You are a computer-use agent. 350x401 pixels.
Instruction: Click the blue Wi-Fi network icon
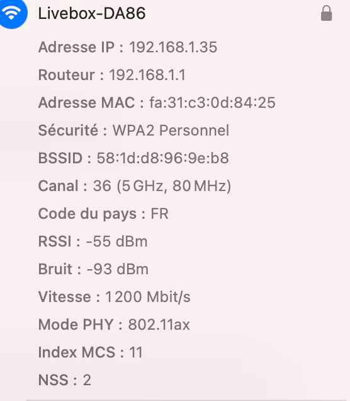click(13, 13)
